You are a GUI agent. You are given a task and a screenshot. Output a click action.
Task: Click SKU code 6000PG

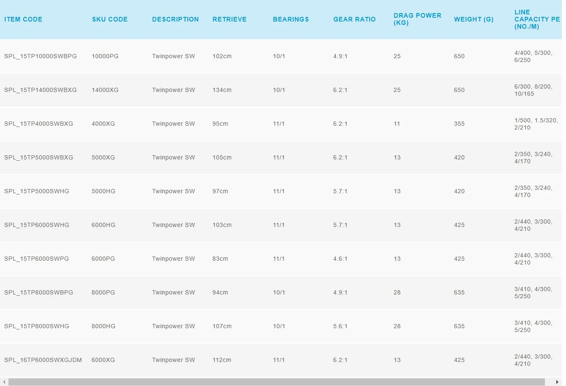[103, 259]
